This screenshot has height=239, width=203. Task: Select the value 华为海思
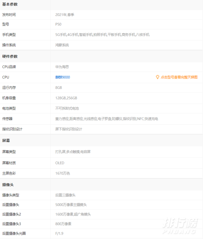[62, 67]
